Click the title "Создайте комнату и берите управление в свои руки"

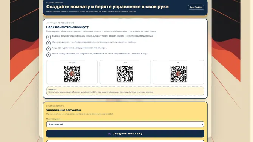108,7
